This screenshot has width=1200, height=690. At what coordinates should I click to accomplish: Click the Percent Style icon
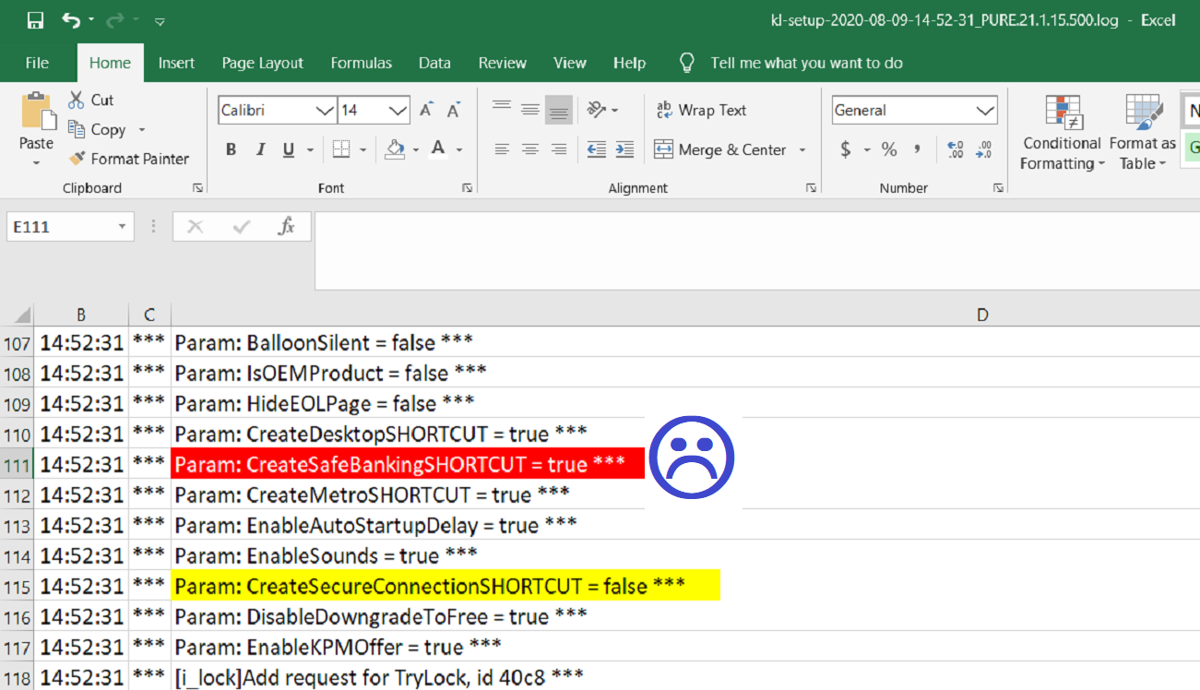[x=889, y=149]
